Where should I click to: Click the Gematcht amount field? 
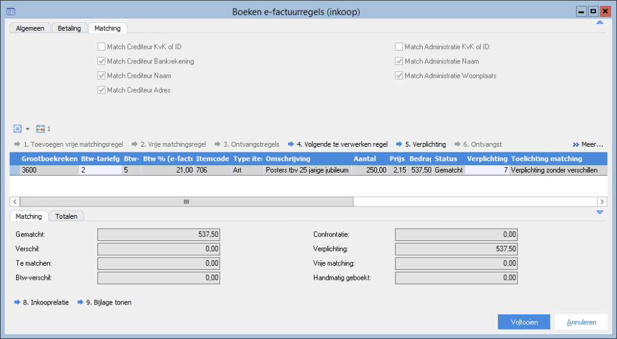click(x=159, y=235)
